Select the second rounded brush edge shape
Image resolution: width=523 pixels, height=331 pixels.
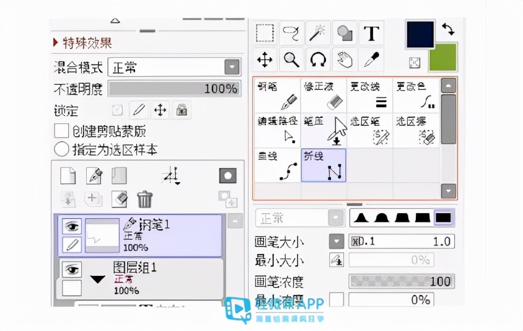tap(382, 218)
